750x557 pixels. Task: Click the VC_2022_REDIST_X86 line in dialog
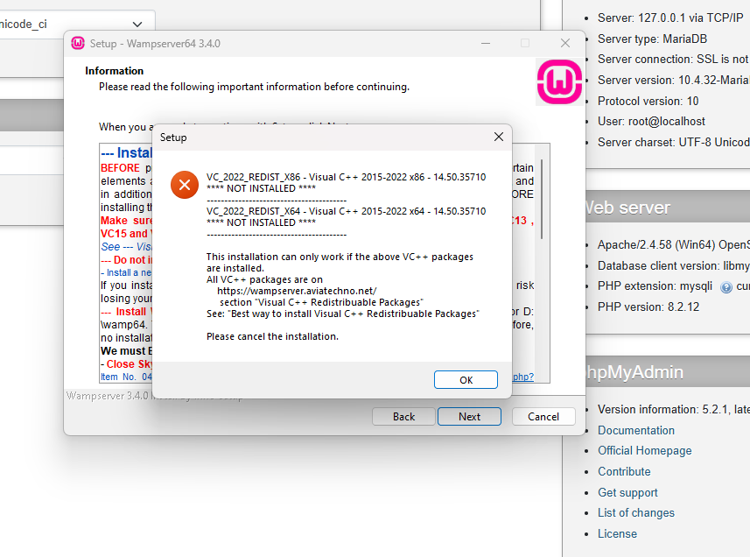click(x=346, y=177)
